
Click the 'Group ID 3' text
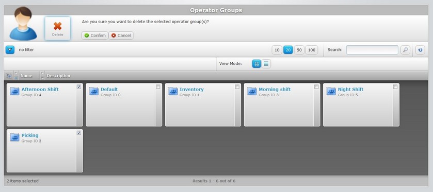tap(269, 95)
